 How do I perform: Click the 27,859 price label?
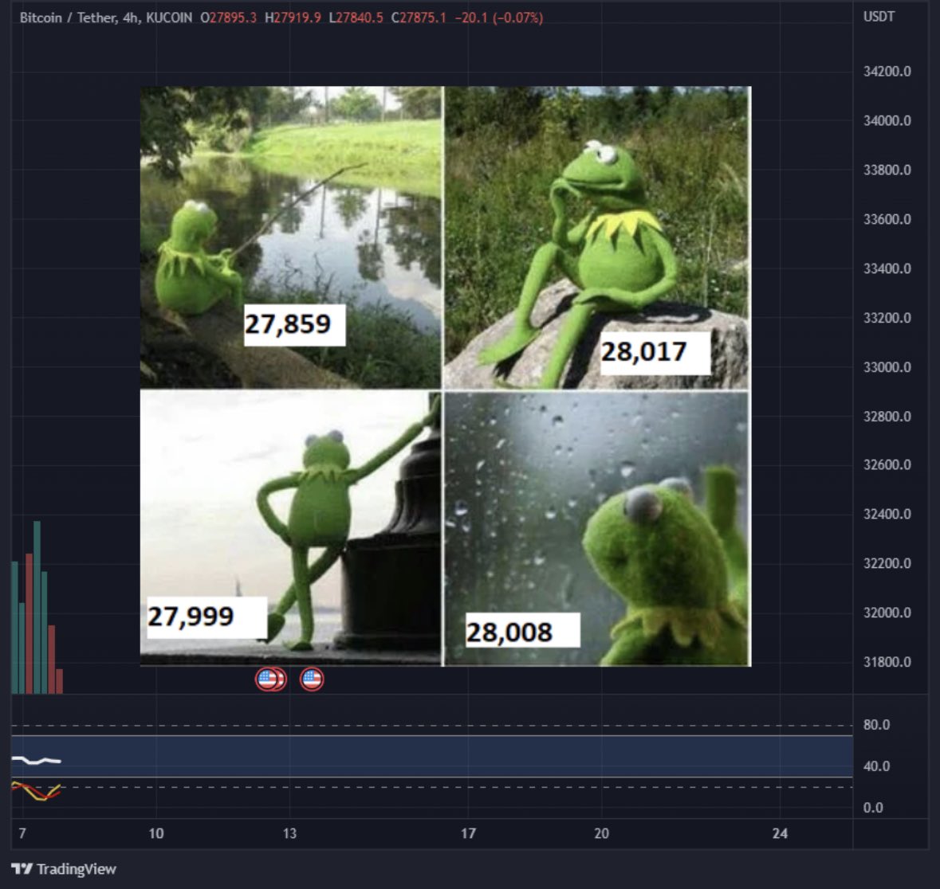point(294,325)
